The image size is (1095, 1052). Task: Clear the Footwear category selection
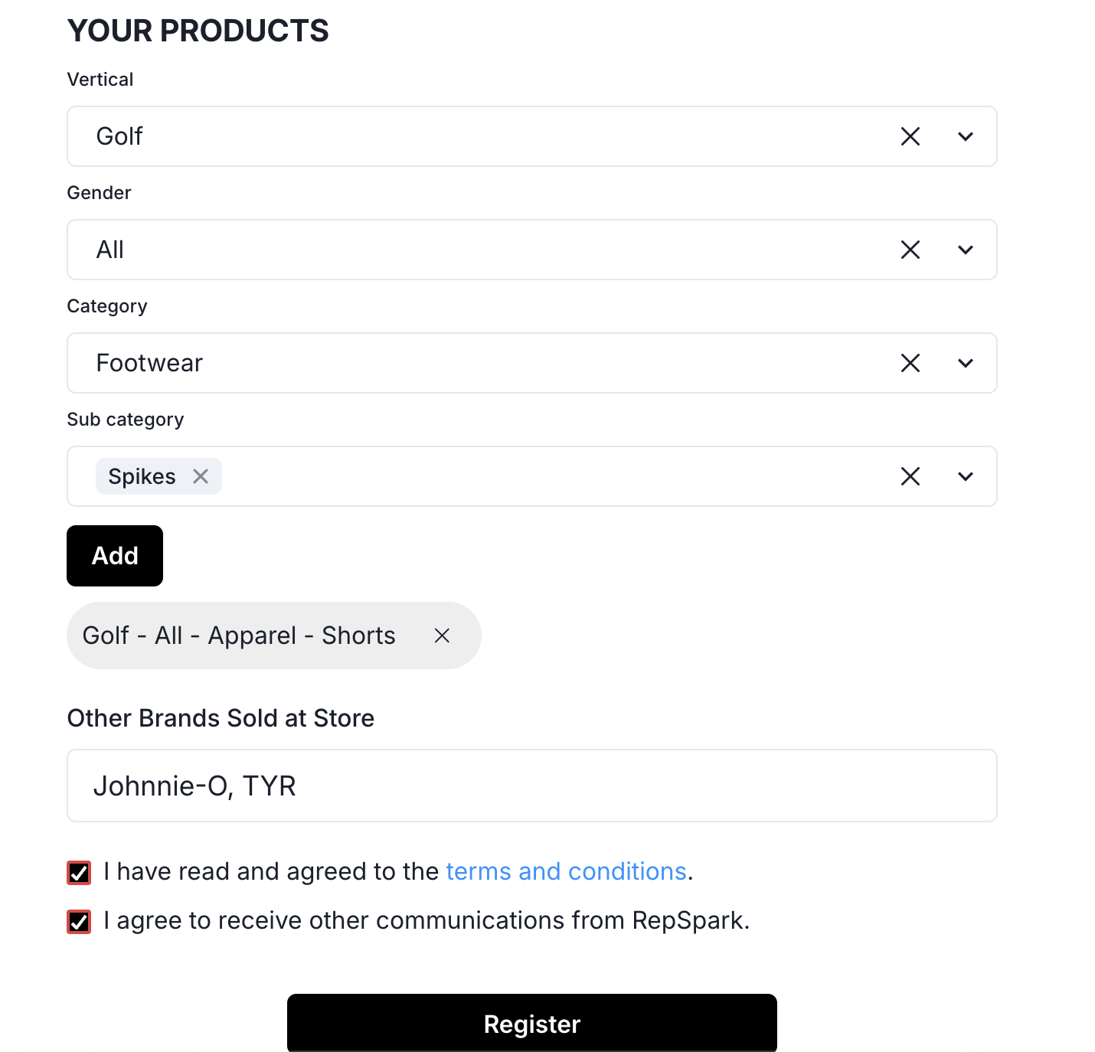910,363
